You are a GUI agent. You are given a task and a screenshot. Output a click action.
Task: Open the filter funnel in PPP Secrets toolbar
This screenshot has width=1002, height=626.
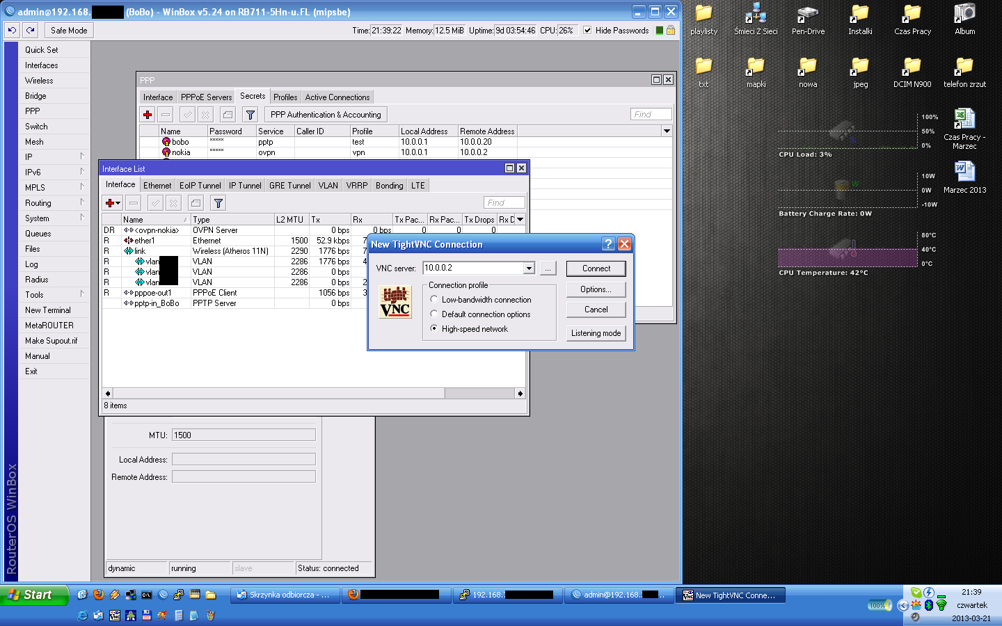pyautogui.click(x=250, y=115)
